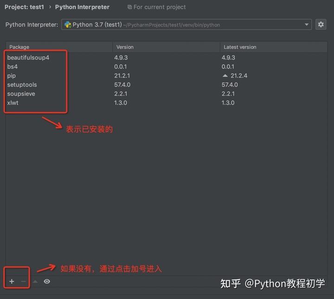Sort by Version column header

tap(167, 47)
